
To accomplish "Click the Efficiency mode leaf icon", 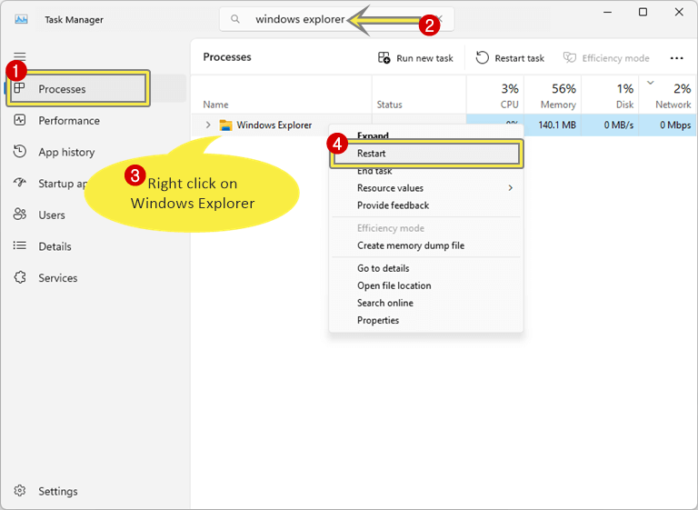I will (569, 57).
